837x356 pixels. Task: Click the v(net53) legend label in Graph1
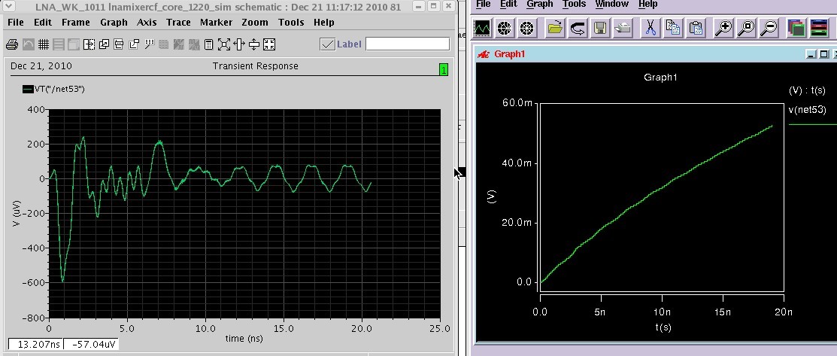coord(807,110)
